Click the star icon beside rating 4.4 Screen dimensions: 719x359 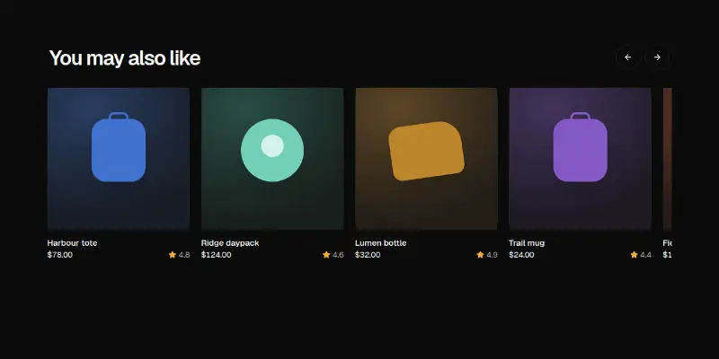tap(635, 255)
